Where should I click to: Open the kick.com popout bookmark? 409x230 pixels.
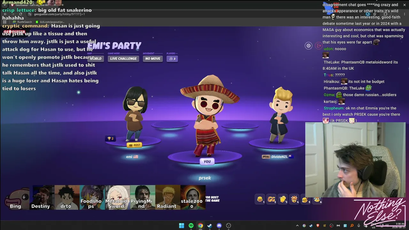(50, 22)
